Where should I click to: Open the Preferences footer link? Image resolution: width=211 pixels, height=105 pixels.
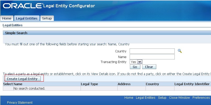click(x=201, y=98)
